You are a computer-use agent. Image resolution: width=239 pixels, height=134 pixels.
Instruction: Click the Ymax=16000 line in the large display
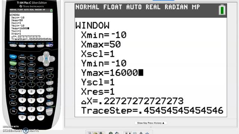112,73
